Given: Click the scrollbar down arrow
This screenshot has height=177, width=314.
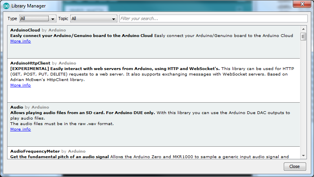Looking at the screenshot, I should click(x=303, y=156).
